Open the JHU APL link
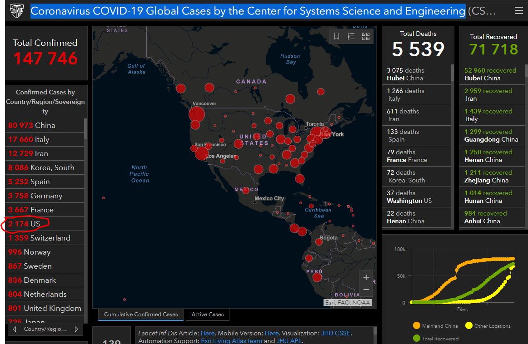528x344 pixels. point(289,341)
